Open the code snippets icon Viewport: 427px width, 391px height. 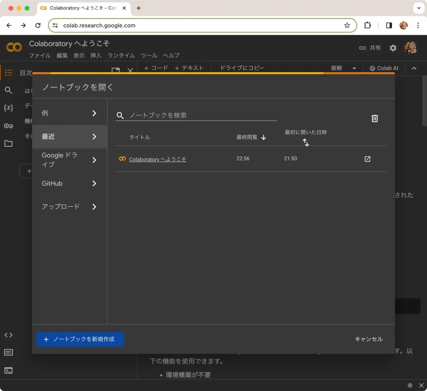pyautogui.click(x=8, y=335)
